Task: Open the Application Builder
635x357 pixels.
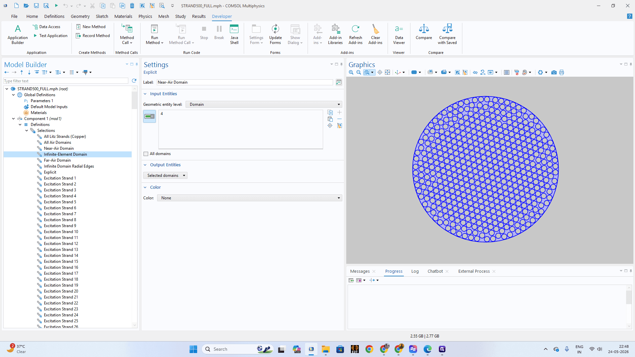Action: [18, 34]
